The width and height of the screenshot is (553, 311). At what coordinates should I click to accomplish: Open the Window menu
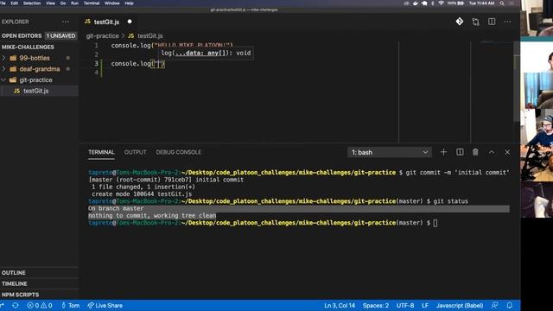point(112,3)
